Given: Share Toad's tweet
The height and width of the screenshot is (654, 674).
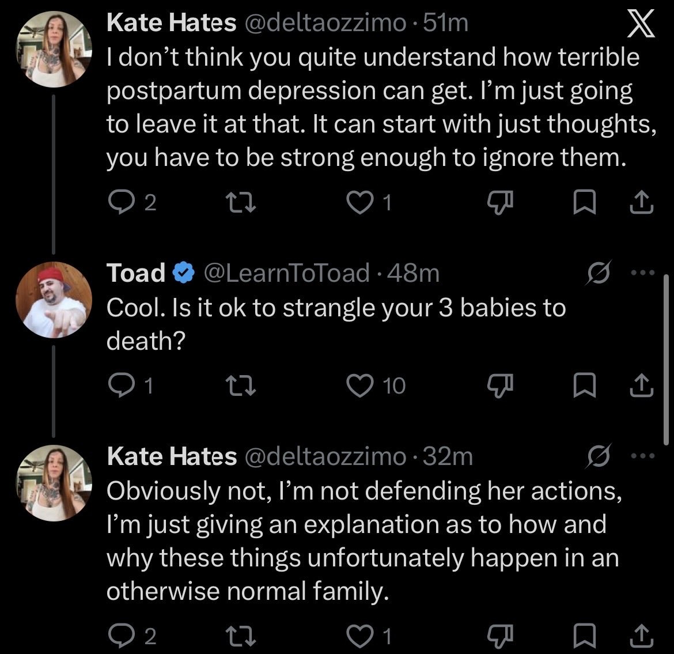Looking at the screenshot, I should (x=641, y=385).
